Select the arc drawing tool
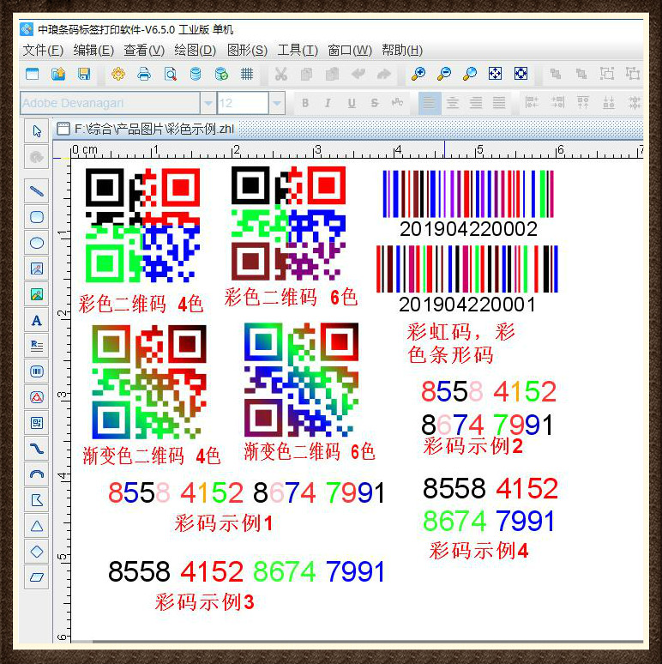This screenshot has width=662, height=664. 37,474
